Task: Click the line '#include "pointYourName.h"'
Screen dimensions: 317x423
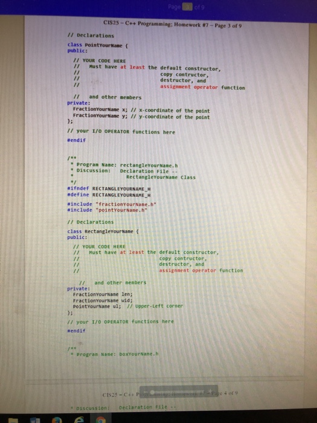Action: point(107,210)
